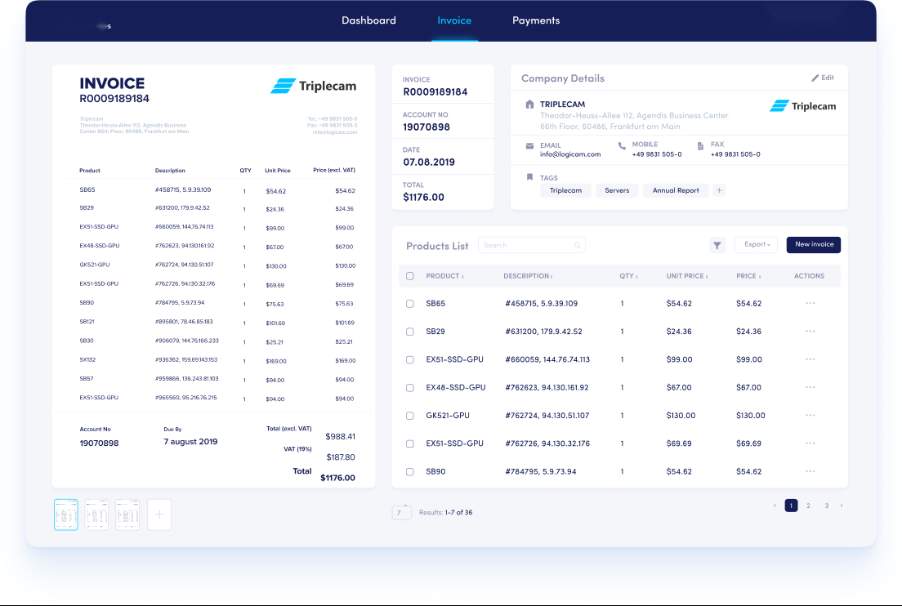Select the EX48-SSD-GPU row checkbox
This screenshot has width=902, height=606.
(x=410, y=387)
